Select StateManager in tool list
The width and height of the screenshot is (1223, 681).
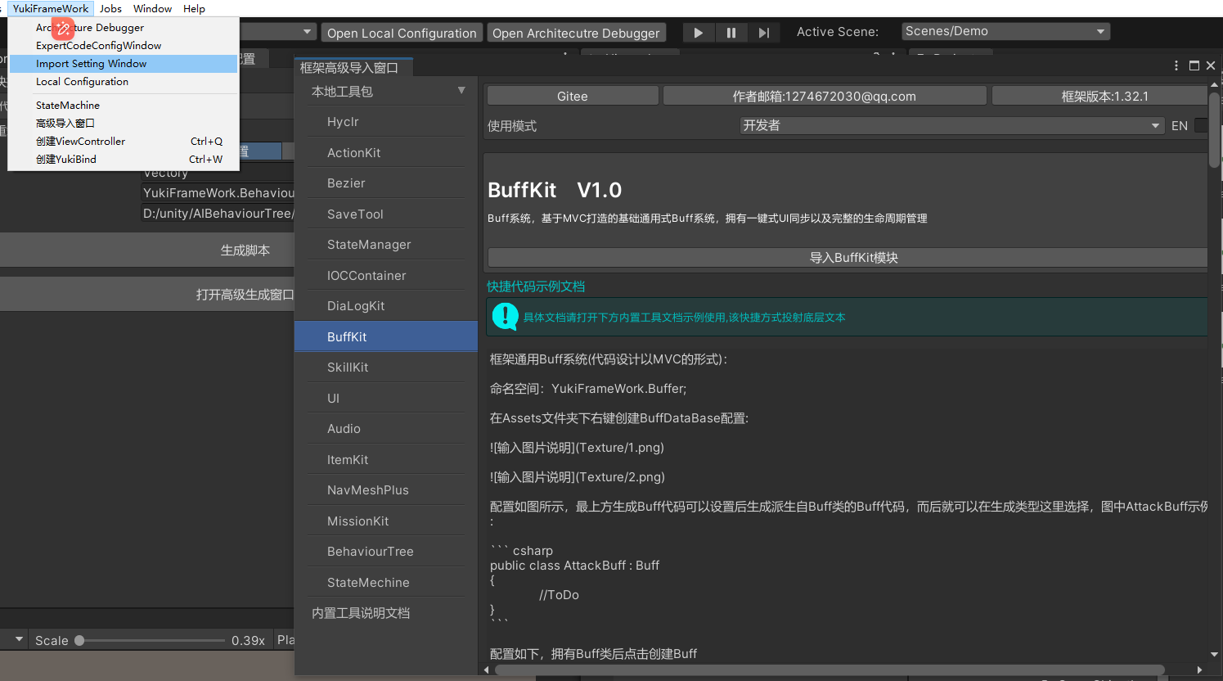click(x=386, y=244)
